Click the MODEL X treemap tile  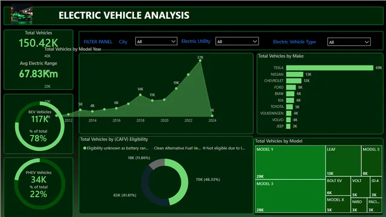click(338, 204)
